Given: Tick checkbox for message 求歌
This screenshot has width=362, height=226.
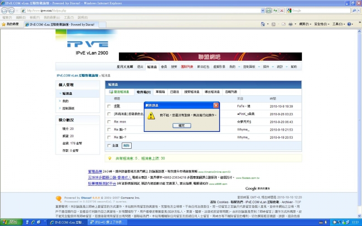Looking at the screenshot, I should 109,106.
